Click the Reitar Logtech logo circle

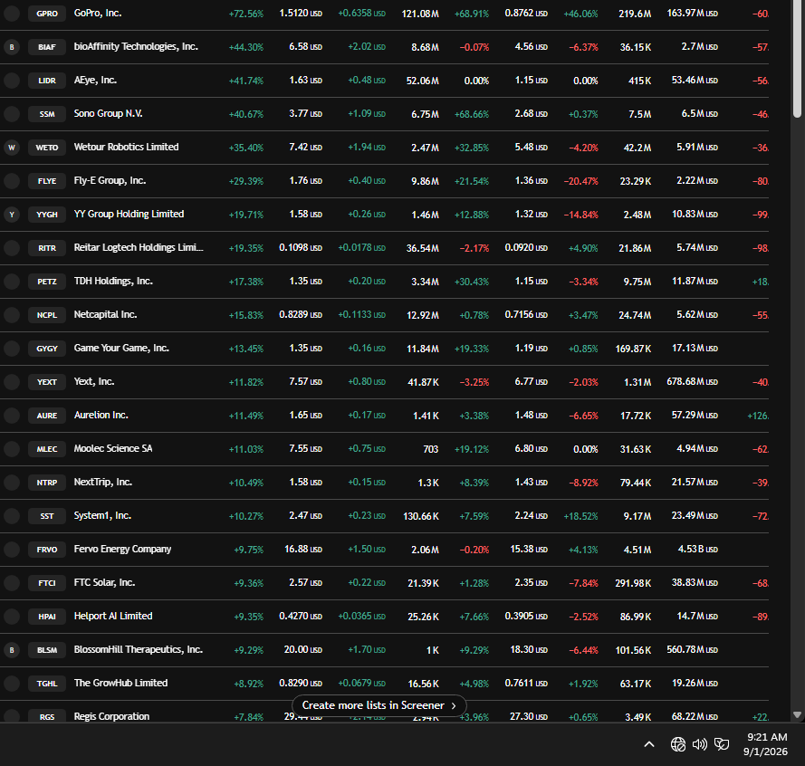pos(12,248)
